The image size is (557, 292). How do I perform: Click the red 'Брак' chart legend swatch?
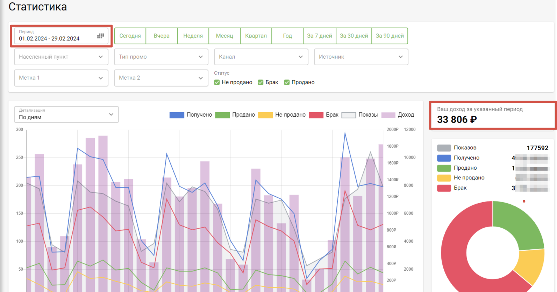click(316, 115)
